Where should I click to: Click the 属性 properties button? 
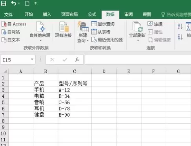pyautogui.click(x=155, y=32)
